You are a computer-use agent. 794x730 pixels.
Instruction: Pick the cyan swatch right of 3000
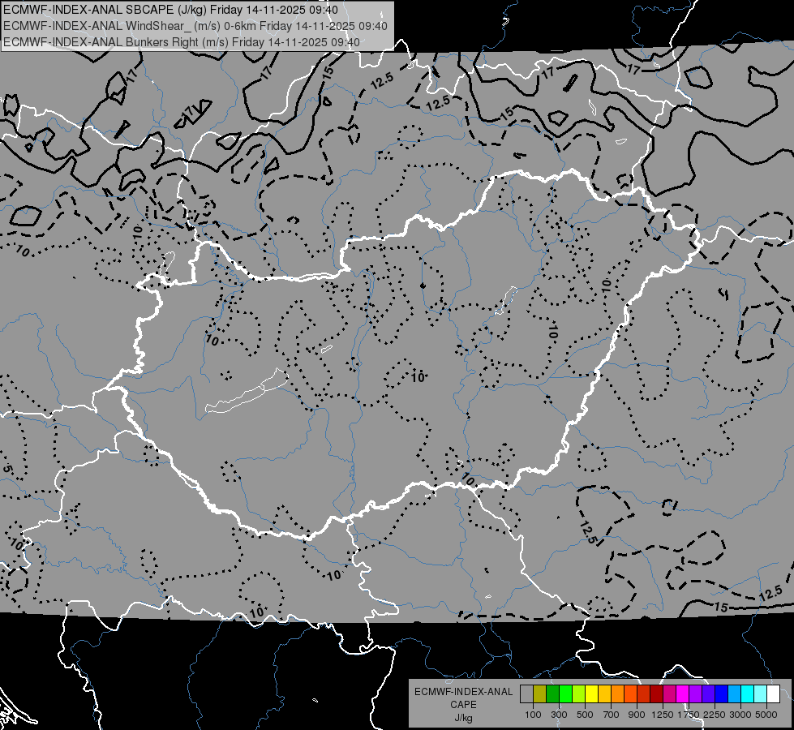point(748,693)
